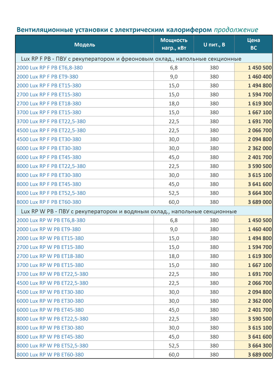Select the 3700 Lux RP W PB ET15-380 model

[50, 265]
